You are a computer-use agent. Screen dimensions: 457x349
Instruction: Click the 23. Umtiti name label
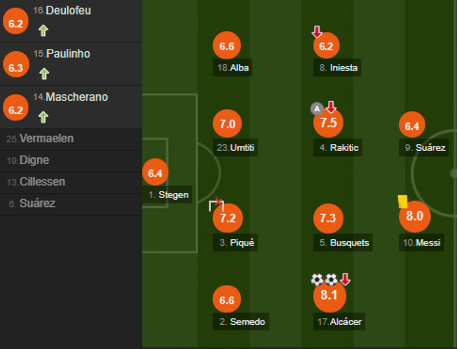coord(236,148)
